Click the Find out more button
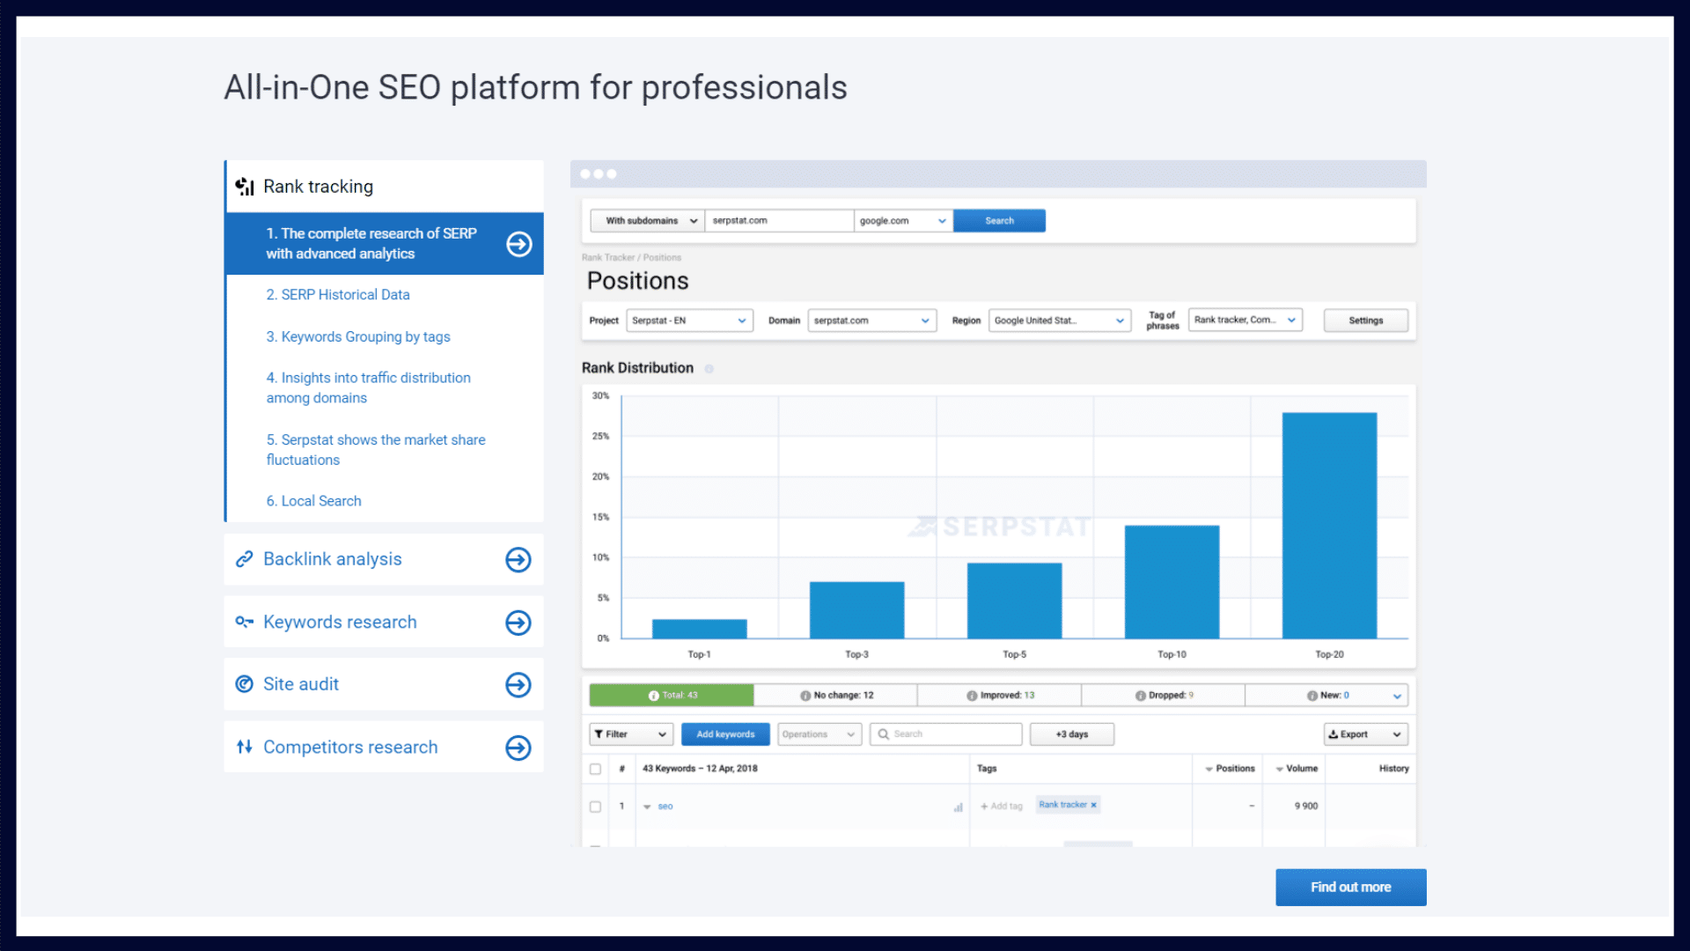This screenshot has height=951, width=1690. coord(1351,888)
